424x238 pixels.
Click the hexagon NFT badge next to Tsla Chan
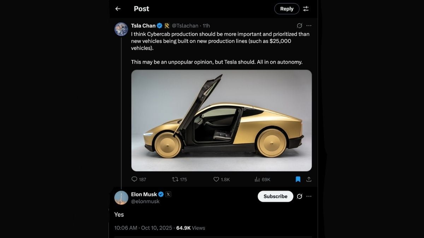[167, 25]
